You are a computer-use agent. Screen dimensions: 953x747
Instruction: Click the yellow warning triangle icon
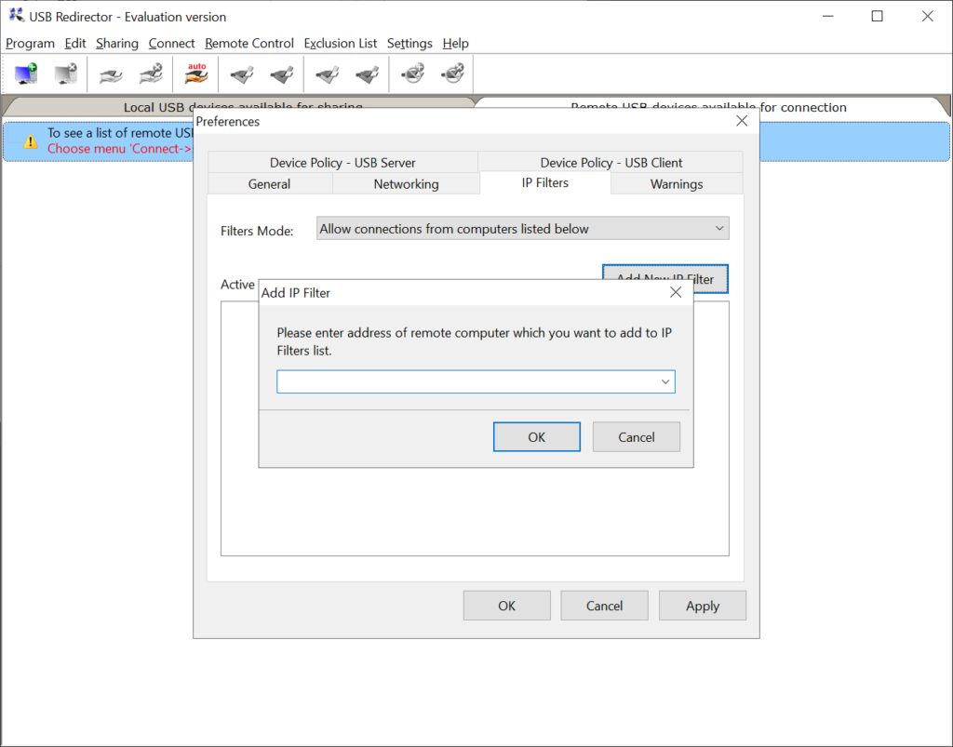[31, 142]
